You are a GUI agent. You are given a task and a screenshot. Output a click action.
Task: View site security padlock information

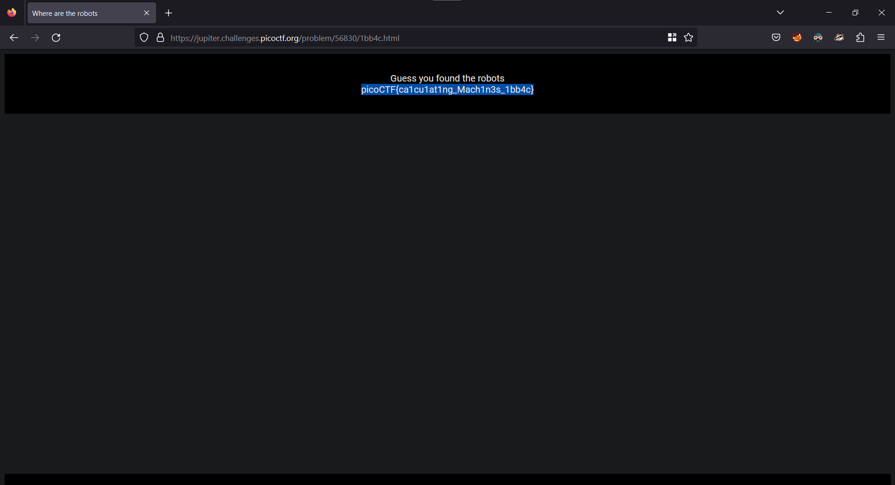click(x=160, y=38)
